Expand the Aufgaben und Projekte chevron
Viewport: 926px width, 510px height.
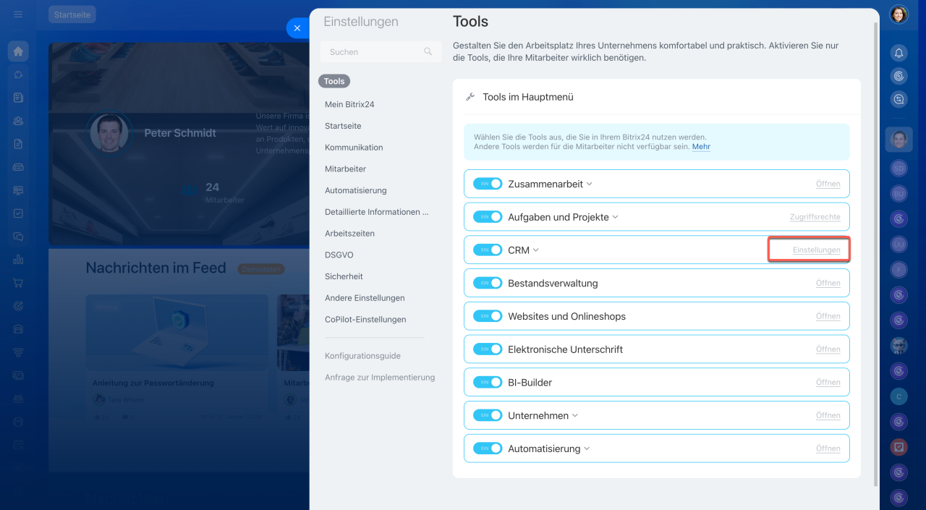(616, 217)
